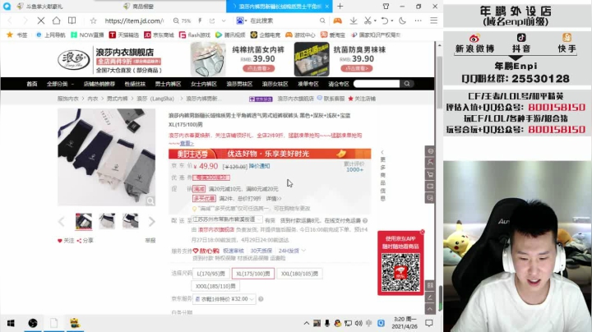Click the search box reading 在此搜索

283,21
